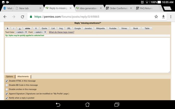
Task: Enable Disable BB Code in this message
Action: pos(7,85)
